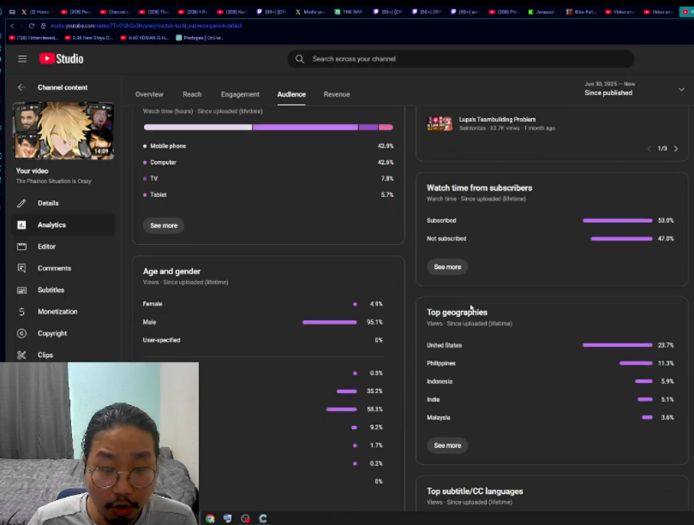Click the Top subtitle/CC languages heading

coord(475,492)
